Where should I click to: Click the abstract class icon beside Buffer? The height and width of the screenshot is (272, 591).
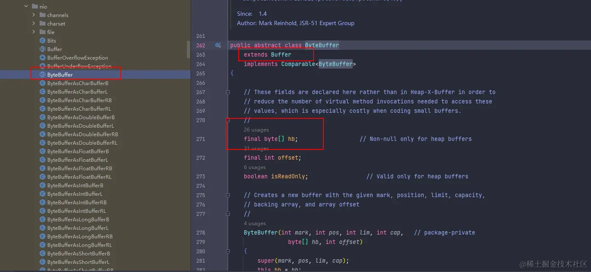tap(43, 49)
